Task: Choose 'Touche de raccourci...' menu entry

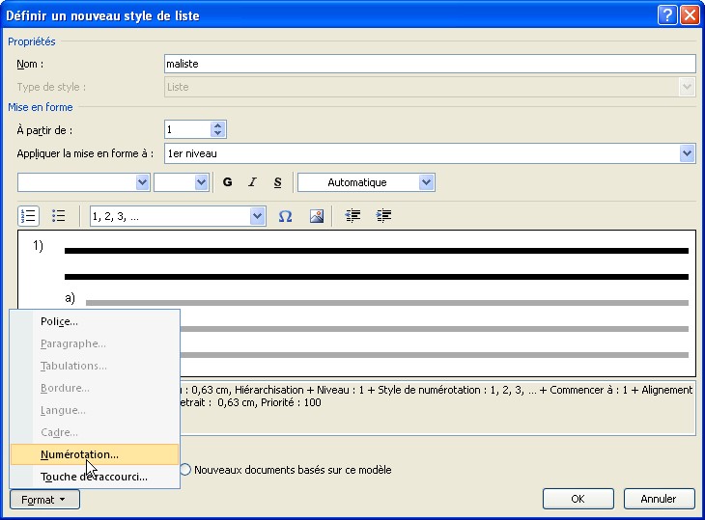Action: [94, 477]
